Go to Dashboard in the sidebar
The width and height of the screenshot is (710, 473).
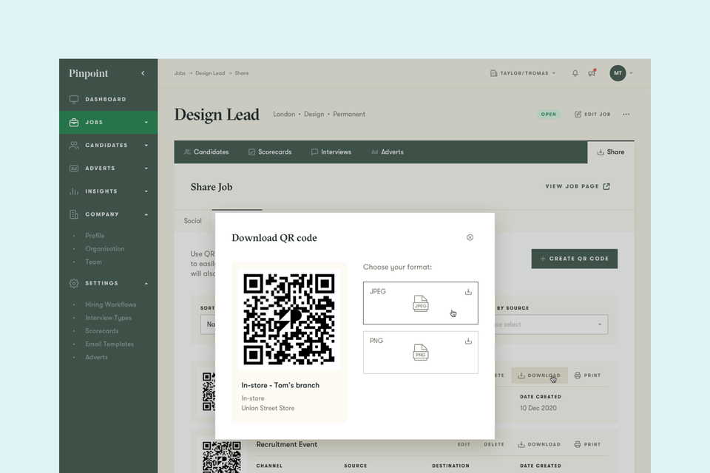pos(108,99)
